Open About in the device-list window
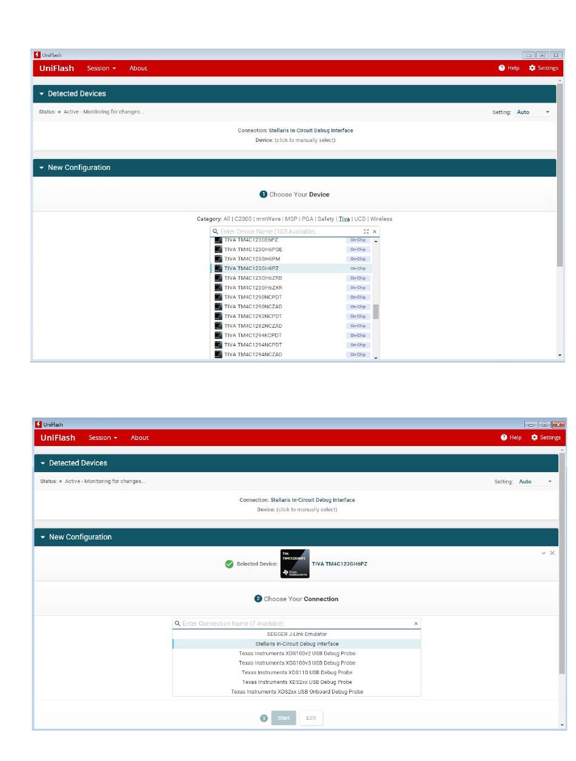The image size is (576, 761). tap(138, 68)
